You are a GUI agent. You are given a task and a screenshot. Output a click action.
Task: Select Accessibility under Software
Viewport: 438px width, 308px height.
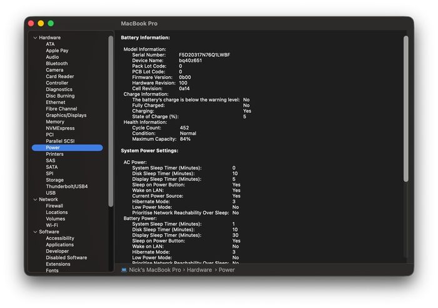[60, 239]
